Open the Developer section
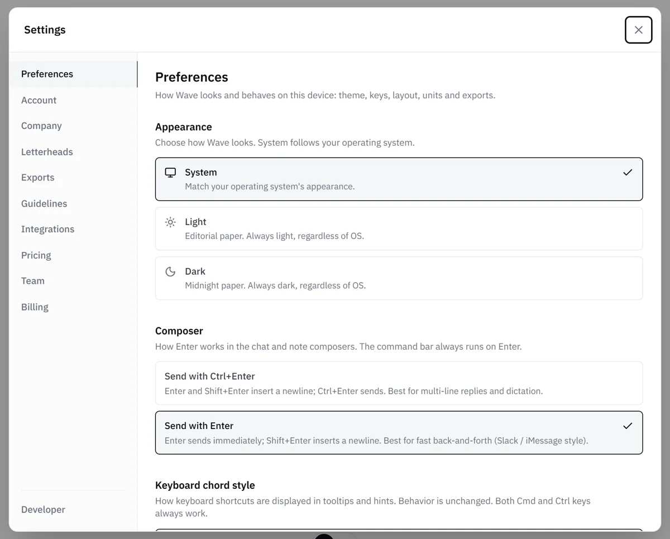670x539 pixels. tap(73, 509)
